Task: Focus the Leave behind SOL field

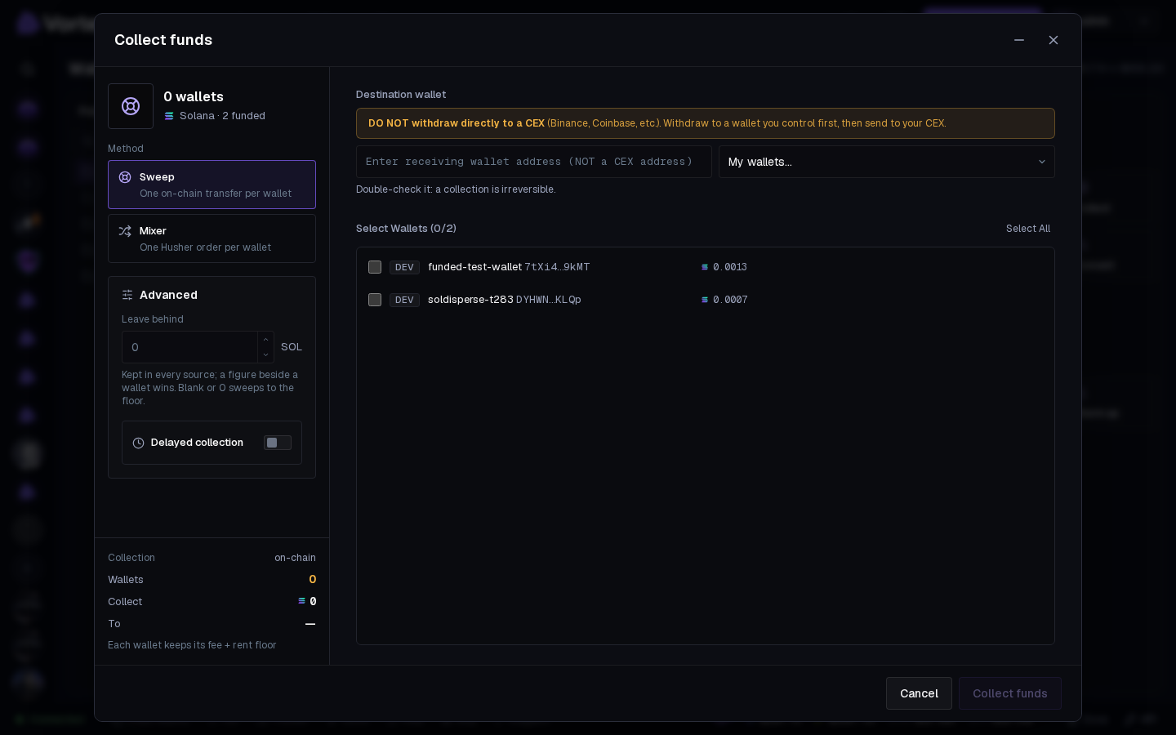Action: tap(190, 347)
